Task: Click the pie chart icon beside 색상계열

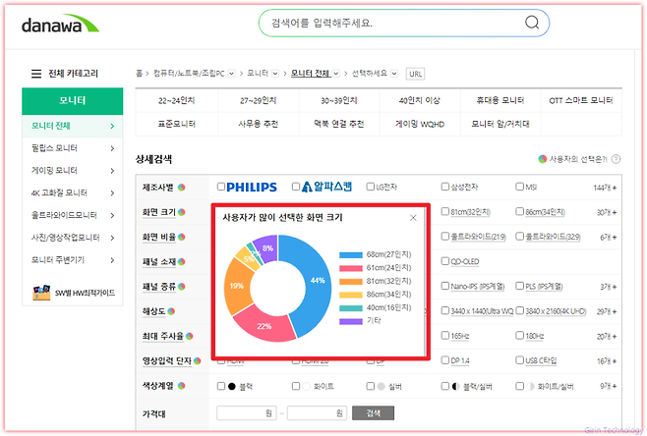Action: 181,386
